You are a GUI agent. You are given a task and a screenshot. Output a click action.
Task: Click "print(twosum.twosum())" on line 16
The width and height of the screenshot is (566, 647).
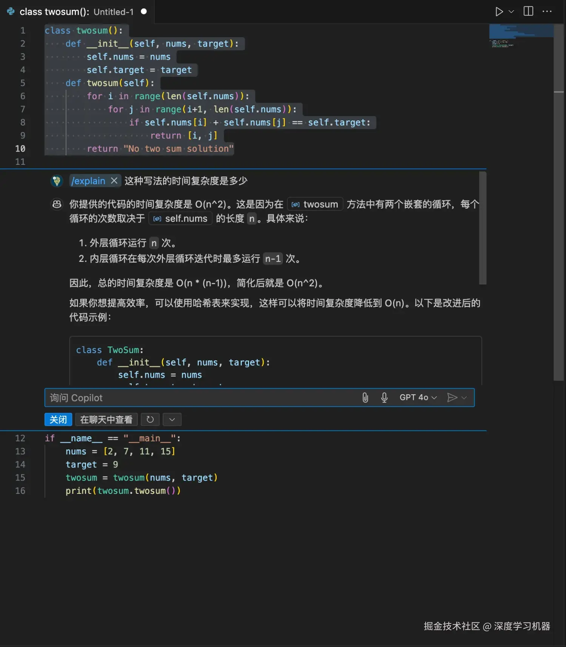(x=123, y=491)
